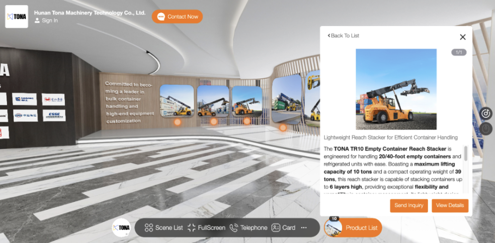The image size is (495, 243).
Task: Close the product details panel
Action: point(463,37)
